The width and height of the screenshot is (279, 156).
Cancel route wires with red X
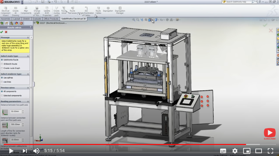click(x=6, y=32)
